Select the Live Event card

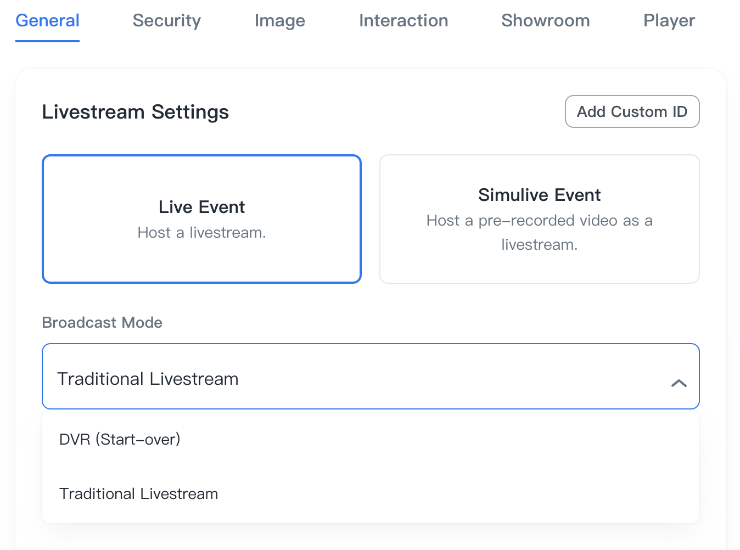point(201,258)
